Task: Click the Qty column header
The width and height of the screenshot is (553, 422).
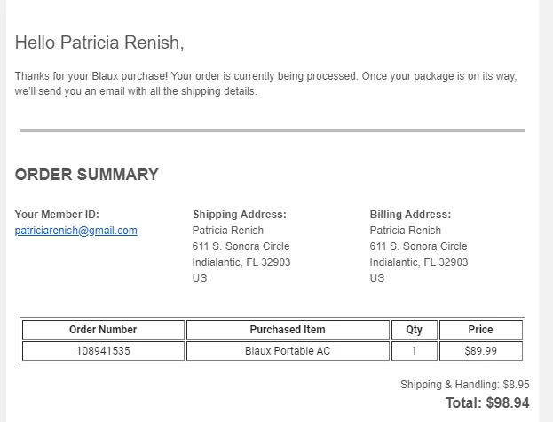Action: tap(414, 330)
